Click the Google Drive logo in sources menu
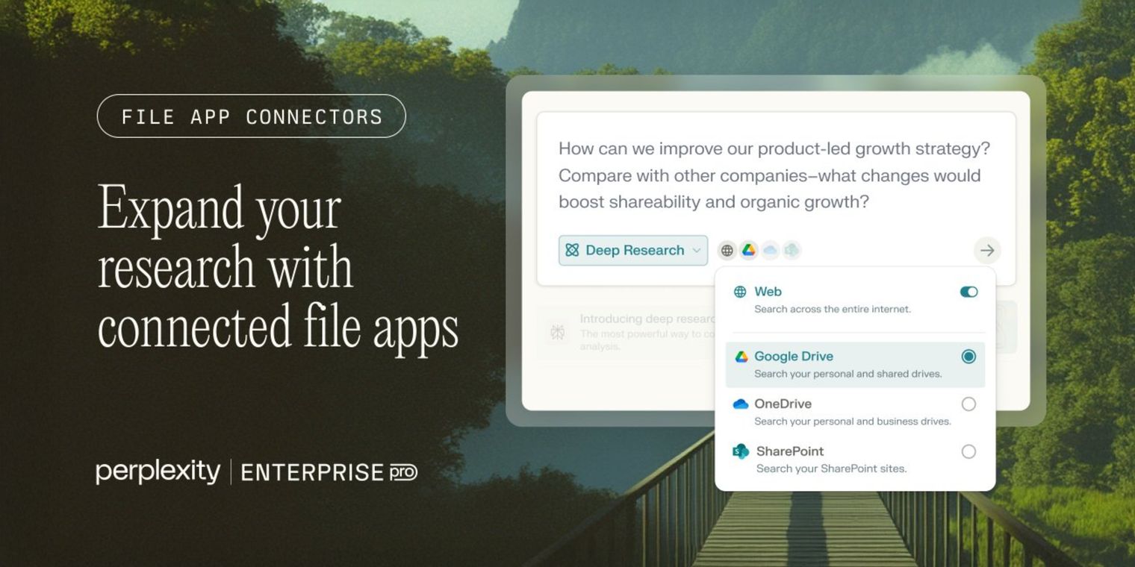 741,357
